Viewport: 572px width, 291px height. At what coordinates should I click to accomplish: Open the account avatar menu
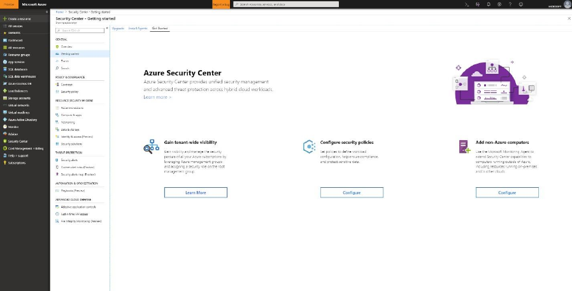click(x=567, y=4)
